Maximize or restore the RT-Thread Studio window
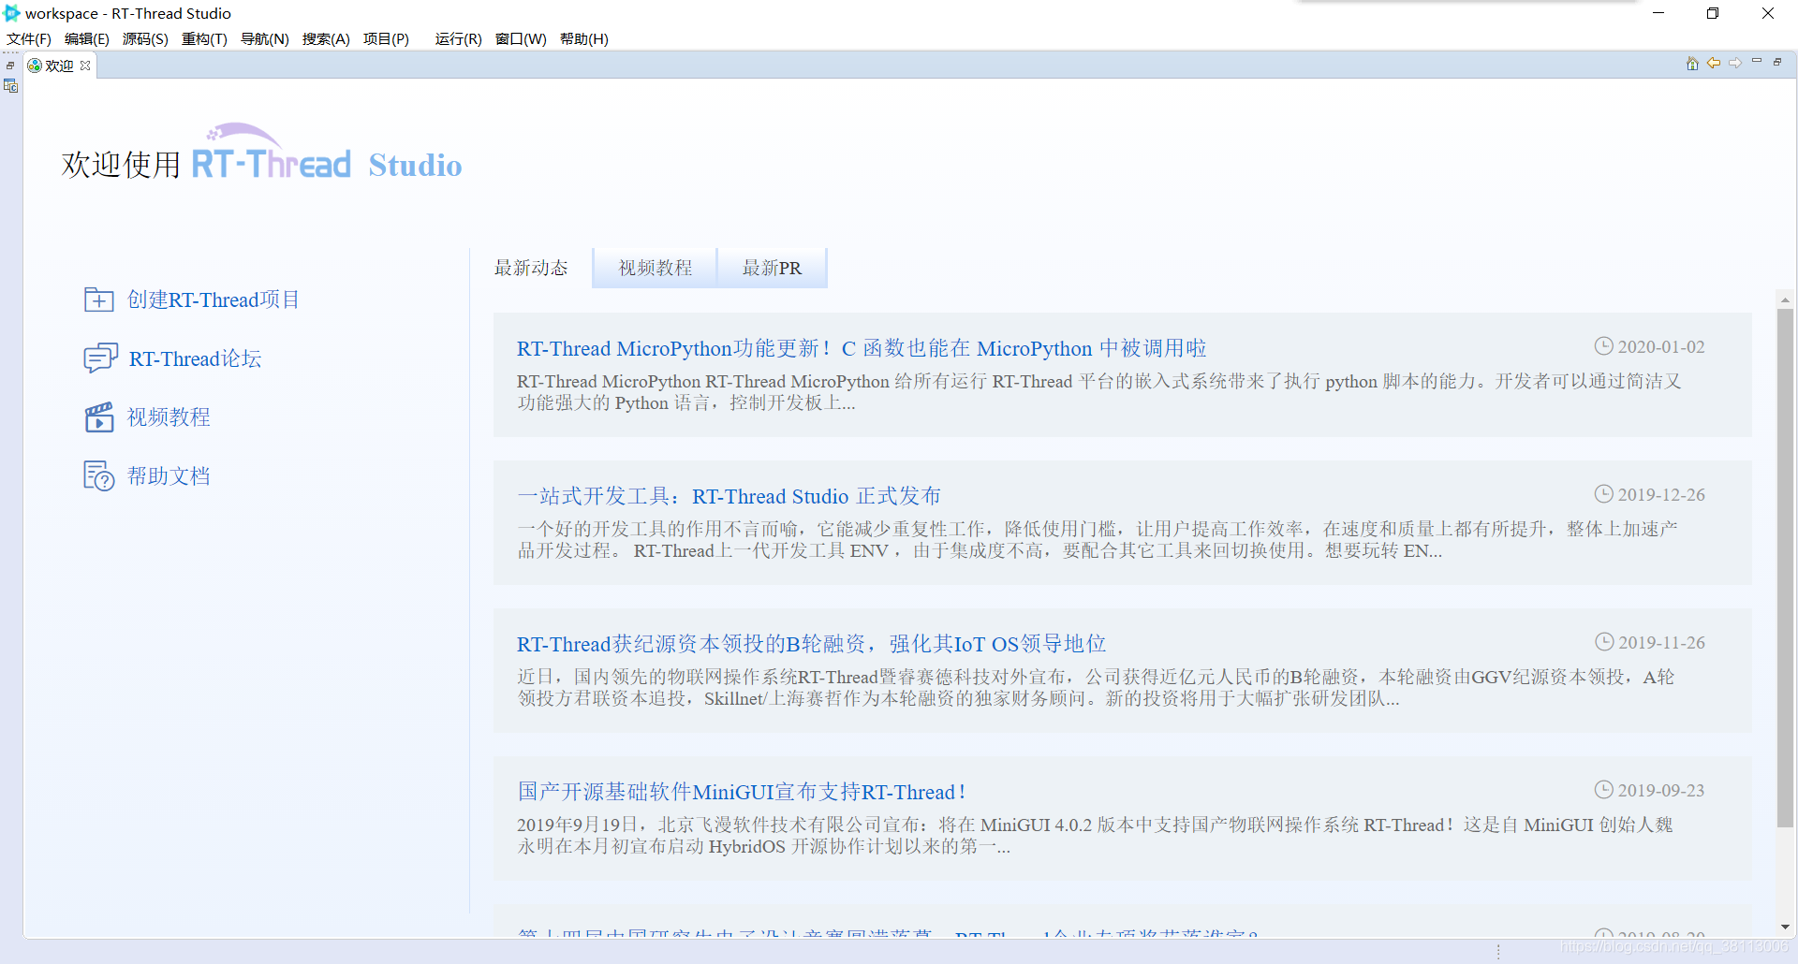 point(1713,13)
